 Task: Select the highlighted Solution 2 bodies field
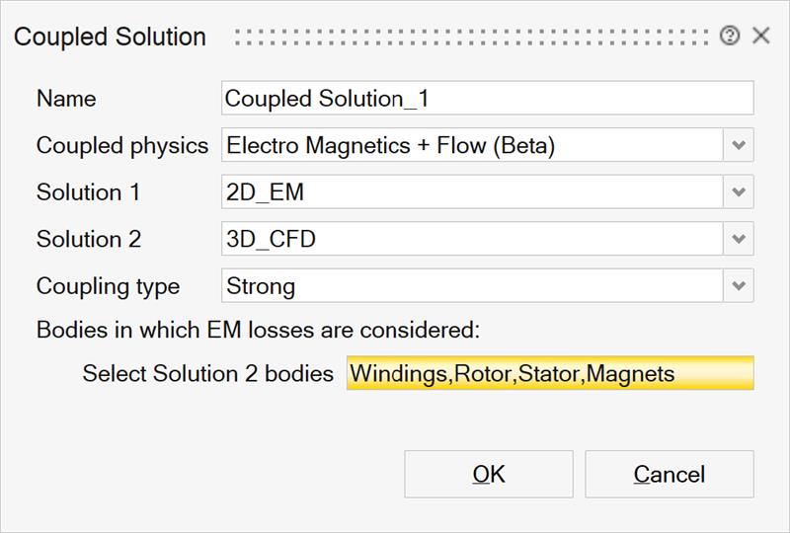549,374
